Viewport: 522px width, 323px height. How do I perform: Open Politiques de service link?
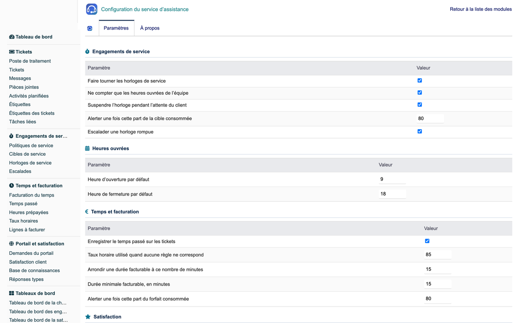(x=31, y=146)
